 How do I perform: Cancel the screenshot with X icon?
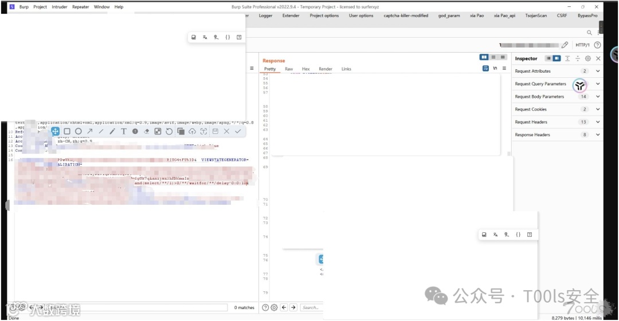226,132
